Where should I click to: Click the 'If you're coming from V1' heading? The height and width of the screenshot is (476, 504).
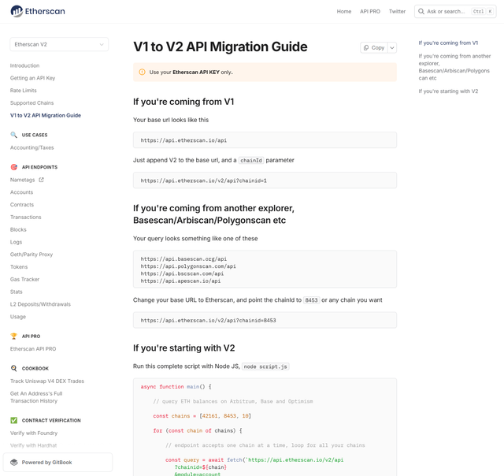pyautogui.click(x=183, y=102)
